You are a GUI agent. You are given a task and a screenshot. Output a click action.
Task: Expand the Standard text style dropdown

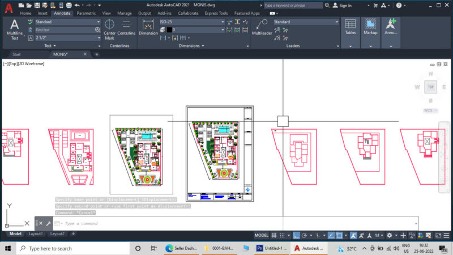(x=67, y=22)
